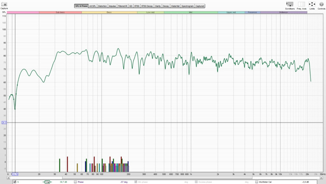
Task: Click the 1/48 smoothing trace indicator
Action: click(x=47, y=182)
